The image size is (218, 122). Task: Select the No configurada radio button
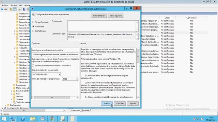point(33,22)
